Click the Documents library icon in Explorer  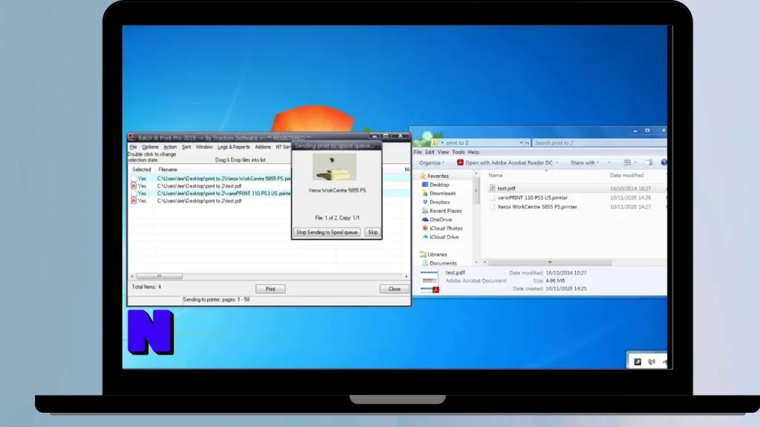click(425, 263)
